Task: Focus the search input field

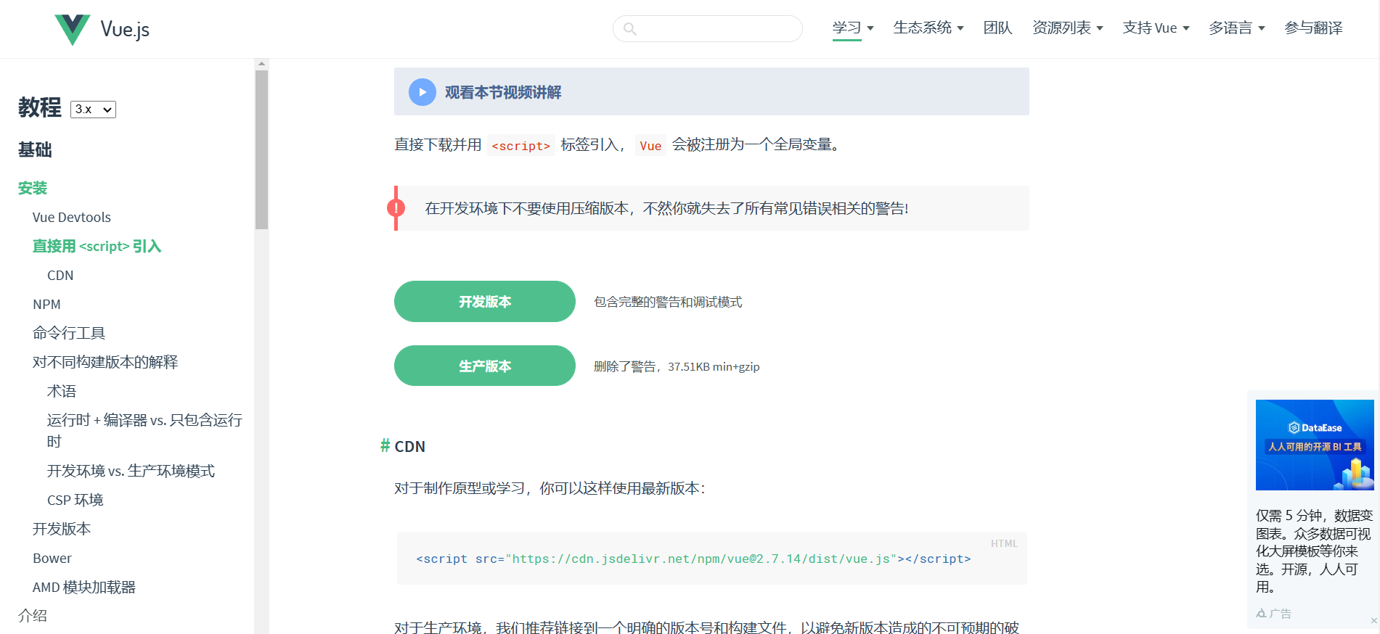Action: click(708, 29)
